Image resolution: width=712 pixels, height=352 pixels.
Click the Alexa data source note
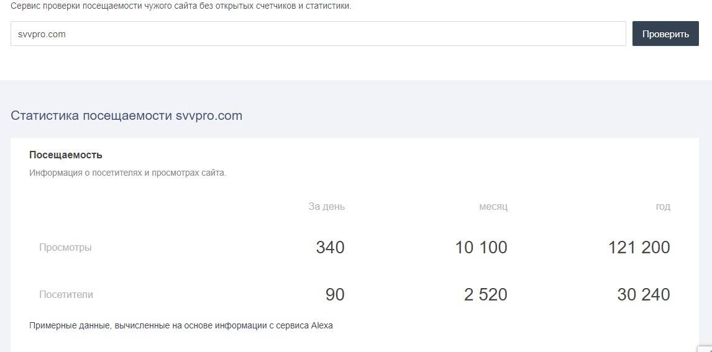pos(180,325)
